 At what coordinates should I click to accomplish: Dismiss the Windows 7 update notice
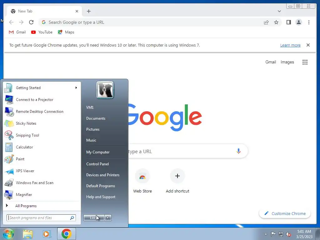click(x=308, y=45)
